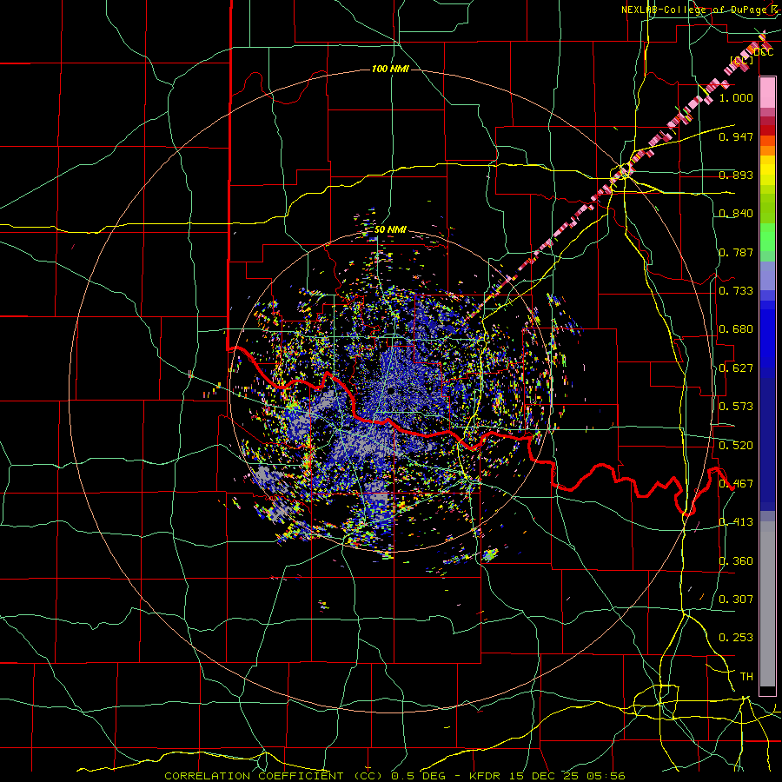This screenshot has width=782, height=782.
Task: Select the 0.627 scale label
Action: 736,368
